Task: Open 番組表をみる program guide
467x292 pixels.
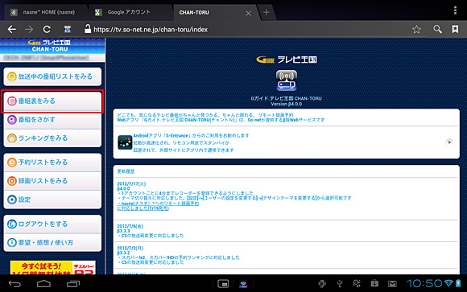Action: click(x=52, y=101)
